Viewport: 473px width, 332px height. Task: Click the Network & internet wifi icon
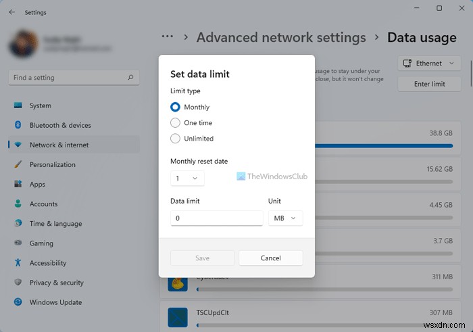click(x=18, y=145)
